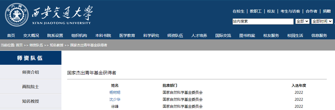Click the name 徐峰 in table

tap(115, 106)
